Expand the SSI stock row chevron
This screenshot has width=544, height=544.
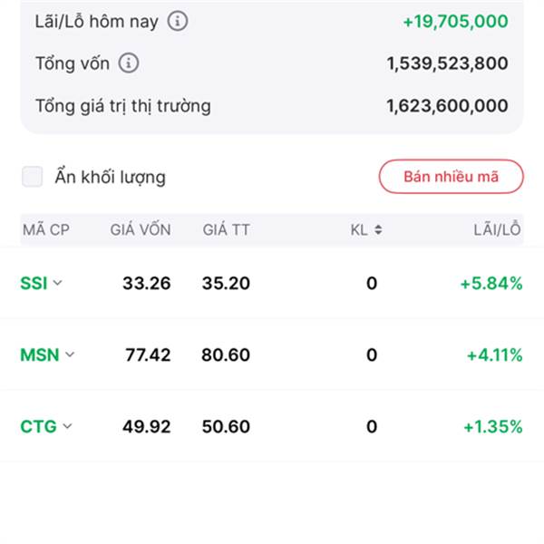coord(58,283)
